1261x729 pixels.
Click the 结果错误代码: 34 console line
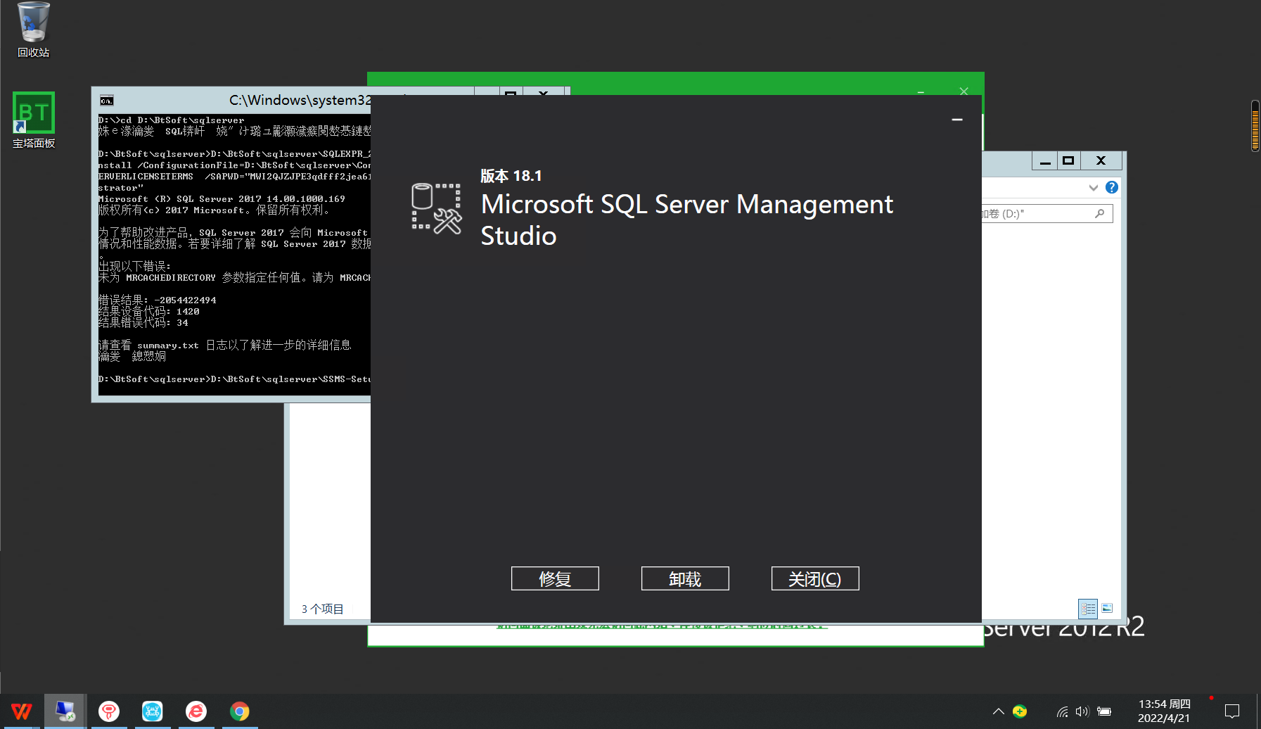[x=143, y=323]
